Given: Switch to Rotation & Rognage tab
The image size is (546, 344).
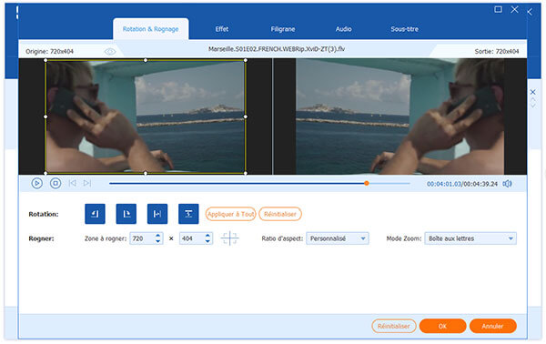Looking at the screenshot, I should (x=150, y=29).
